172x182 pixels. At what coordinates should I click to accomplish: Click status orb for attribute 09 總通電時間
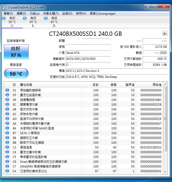coord(7,100)
